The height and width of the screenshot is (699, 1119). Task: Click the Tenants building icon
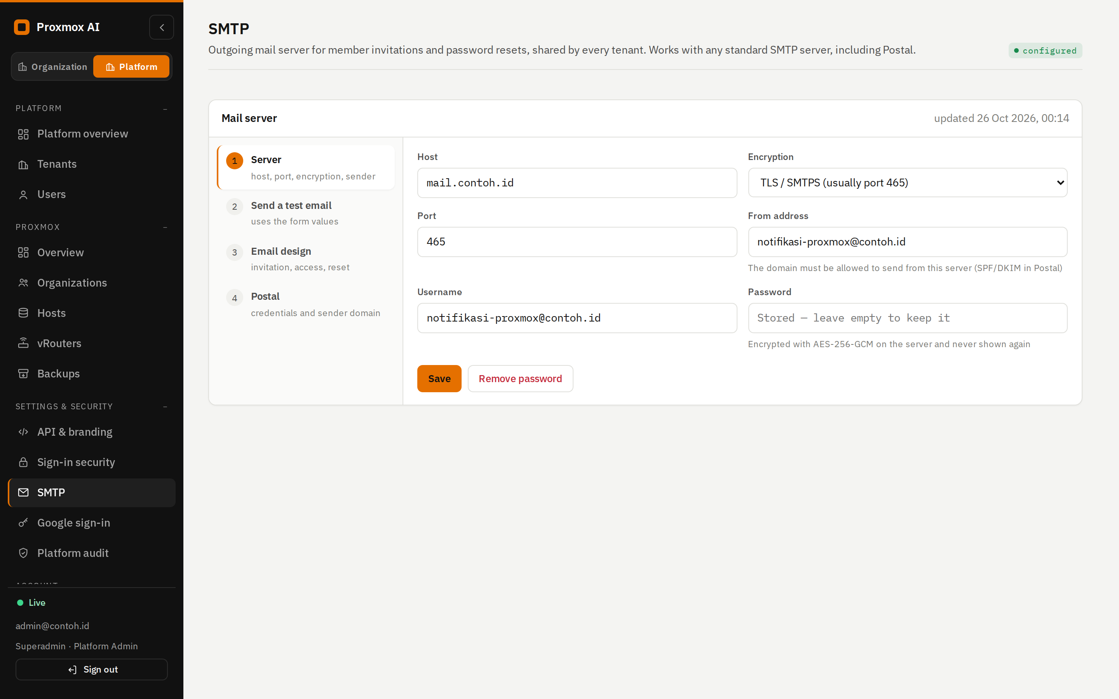23,165
